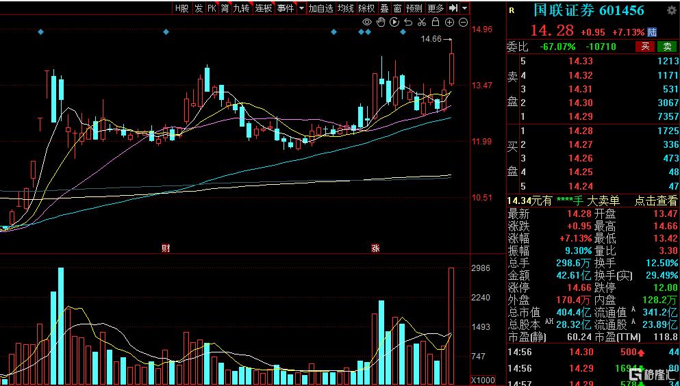
Task: Click the 陆 badge beside price change
Action: (x=652, y=32)
